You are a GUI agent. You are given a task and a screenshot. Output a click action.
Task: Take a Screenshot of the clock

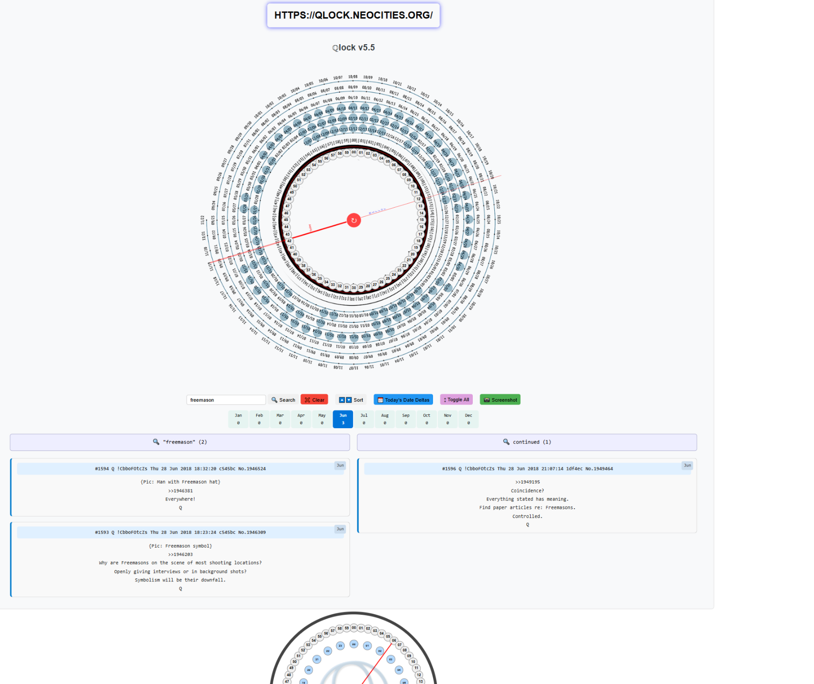click(x=500, y=400)
